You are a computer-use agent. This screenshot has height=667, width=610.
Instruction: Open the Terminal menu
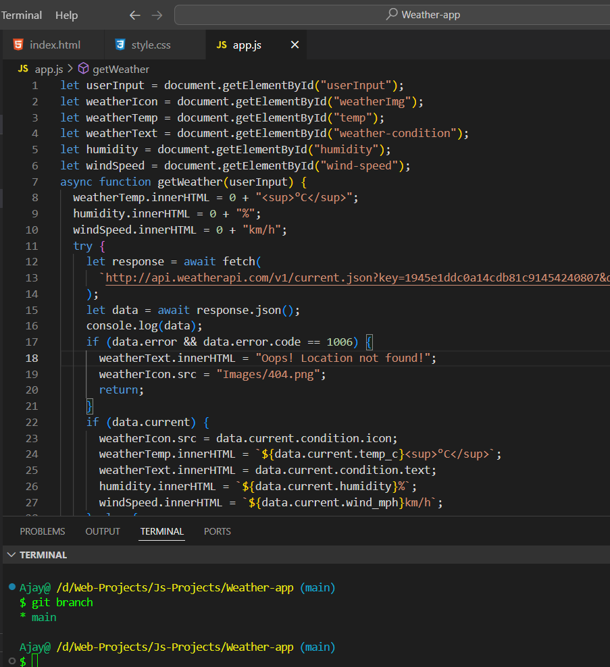click(x=22, y=16)
